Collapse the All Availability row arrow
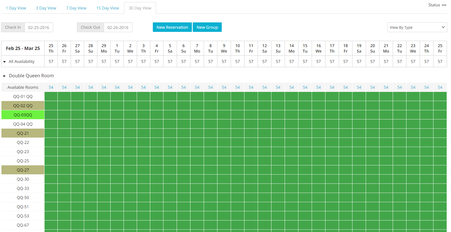451x232 pixels. point(5,62)
